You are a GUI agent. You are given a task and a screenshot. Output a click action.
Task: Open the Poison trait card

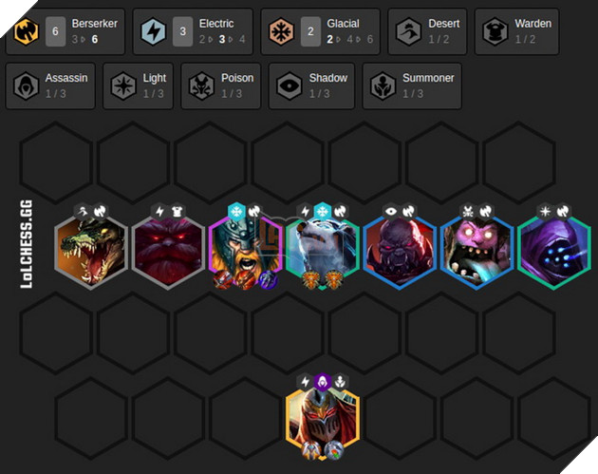pyautogui.click(x=221, y=86)
